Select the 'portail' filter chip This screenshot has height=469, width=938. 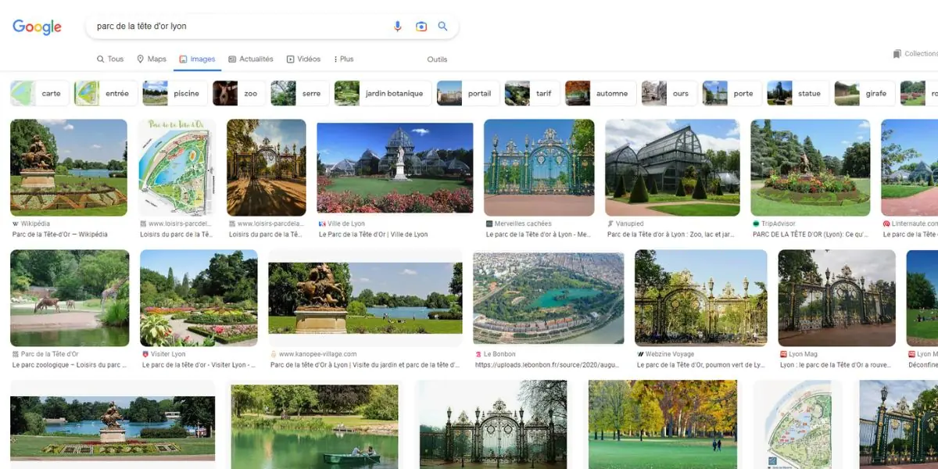[467, 93]
